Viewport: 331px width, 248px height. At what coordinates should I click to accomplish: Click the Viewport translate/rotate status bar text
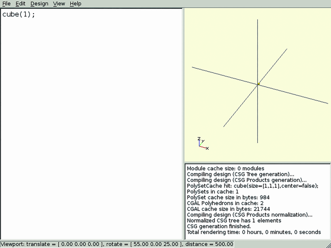click(117, 244)
